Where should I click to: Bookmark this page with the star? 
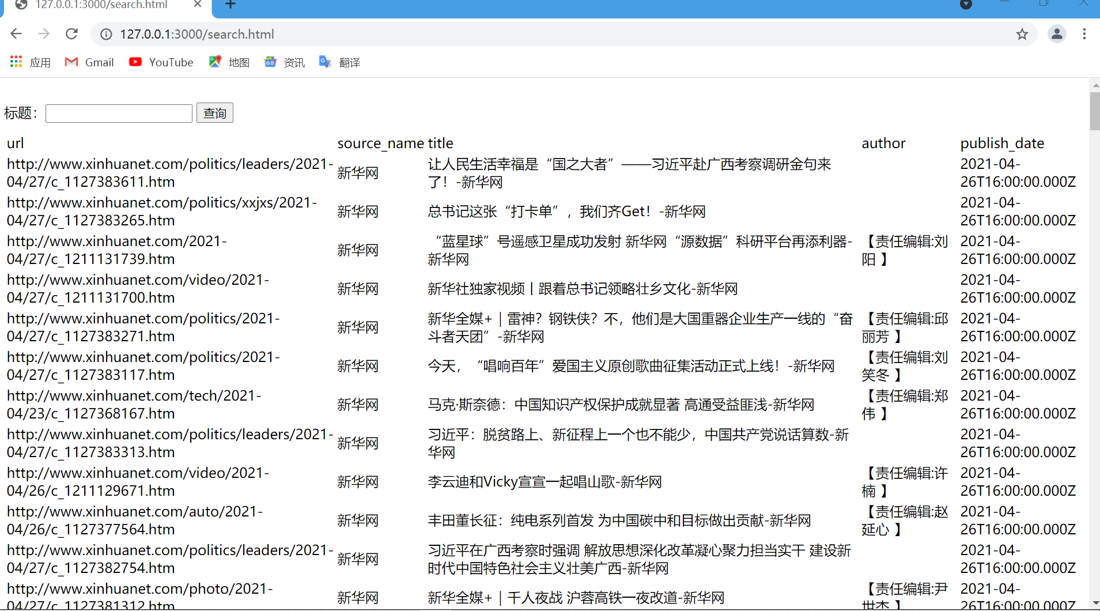pyautogui.click(x=1022, y=35)
